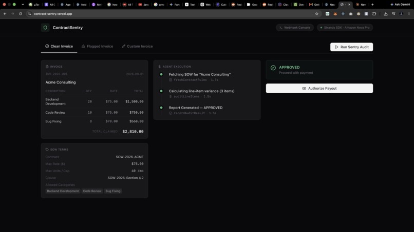414x232 pixels.
Task: Click the Report Generated — APPROVED step
Action: tap(196, 108)
